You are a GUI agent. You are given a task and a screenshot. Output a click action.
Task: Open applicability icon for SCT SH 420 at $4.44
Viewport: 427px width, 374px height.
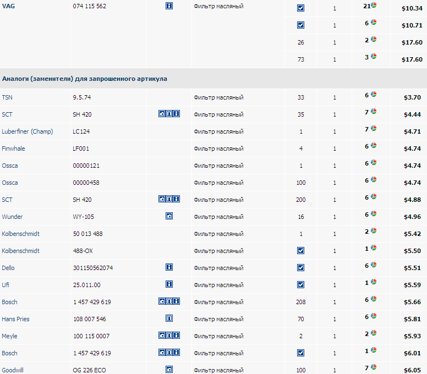pos(169,114)
